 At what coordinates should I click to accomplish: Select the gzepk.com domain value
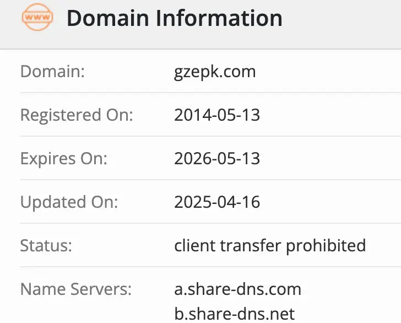[215, 72]
